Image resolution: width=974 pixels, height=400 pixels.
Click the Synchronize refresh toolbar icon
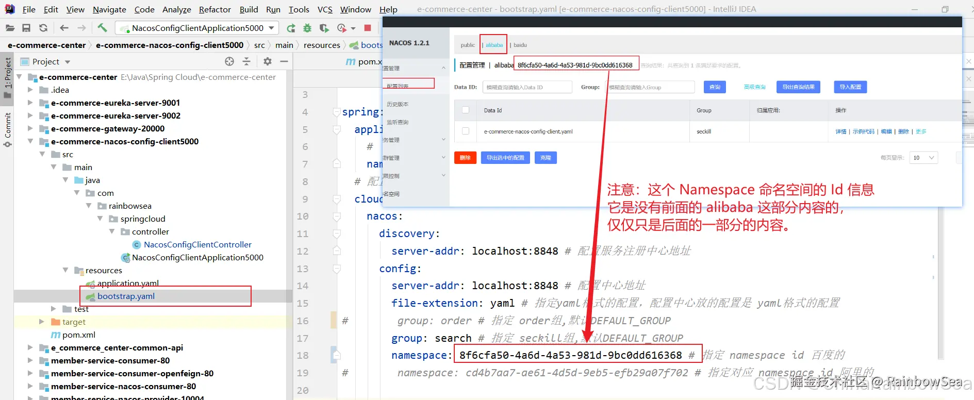coord(43,28)
